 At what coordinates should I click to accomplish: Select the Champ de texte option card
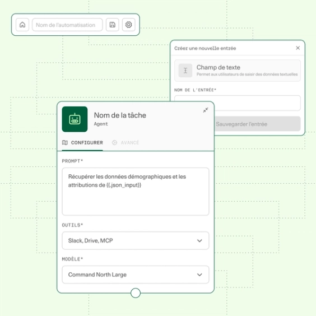tap(238, 71)
